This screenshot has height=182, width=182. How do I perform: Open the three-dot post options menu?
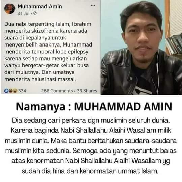pyautogui.click(x=93, y=5)
